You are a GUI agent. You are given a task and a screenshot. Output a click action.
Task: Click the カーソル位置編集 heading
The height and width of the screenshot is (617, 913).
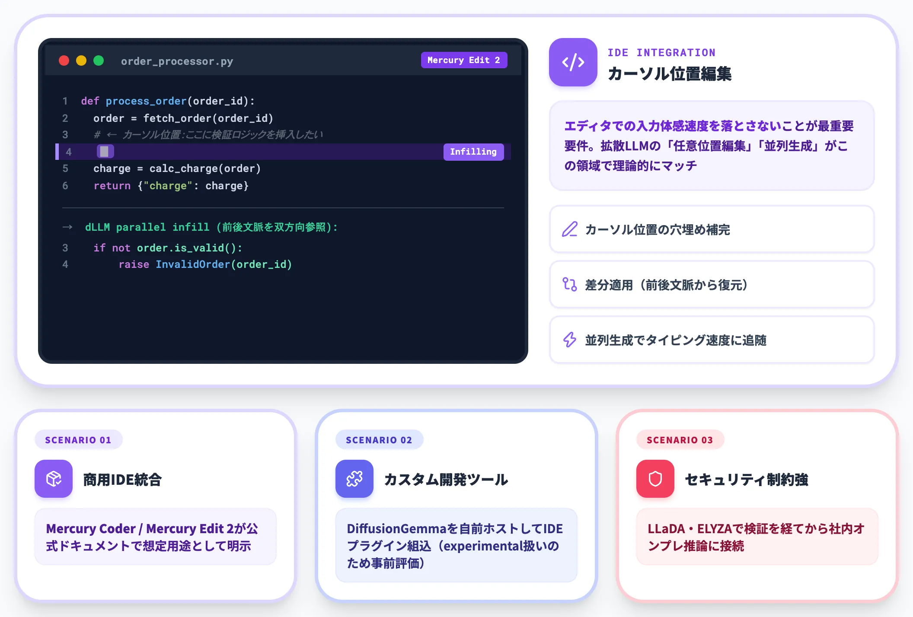[670, 74]
